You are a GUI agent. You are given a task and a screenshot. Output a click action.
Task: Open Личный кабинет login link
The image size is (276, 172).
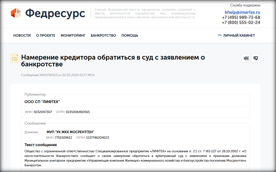tap(239, 35)
